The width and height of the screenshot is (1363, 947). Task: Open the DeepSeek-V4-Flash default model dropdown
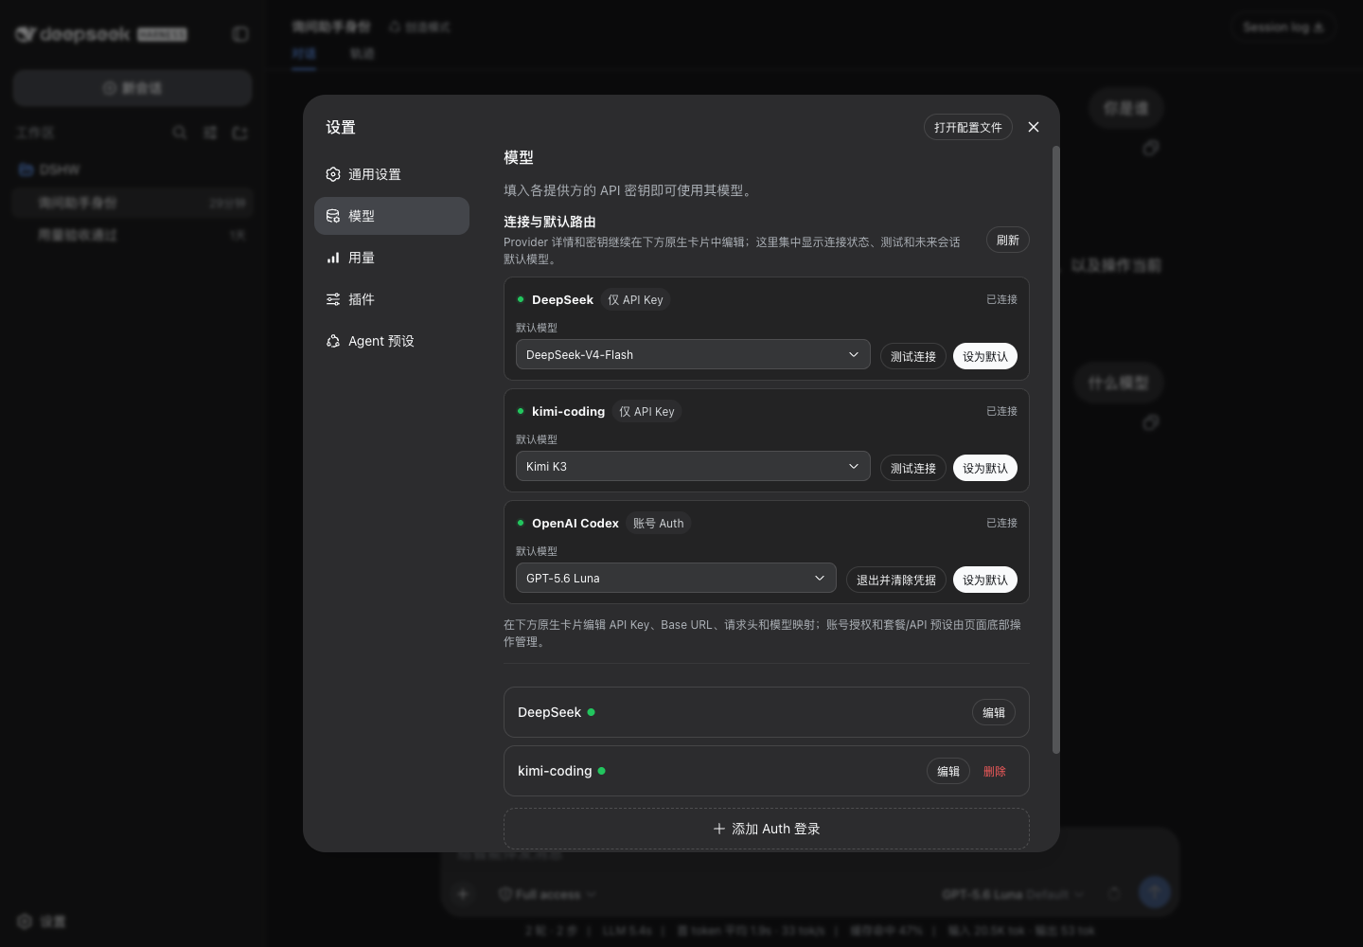[x=693, y=354]
